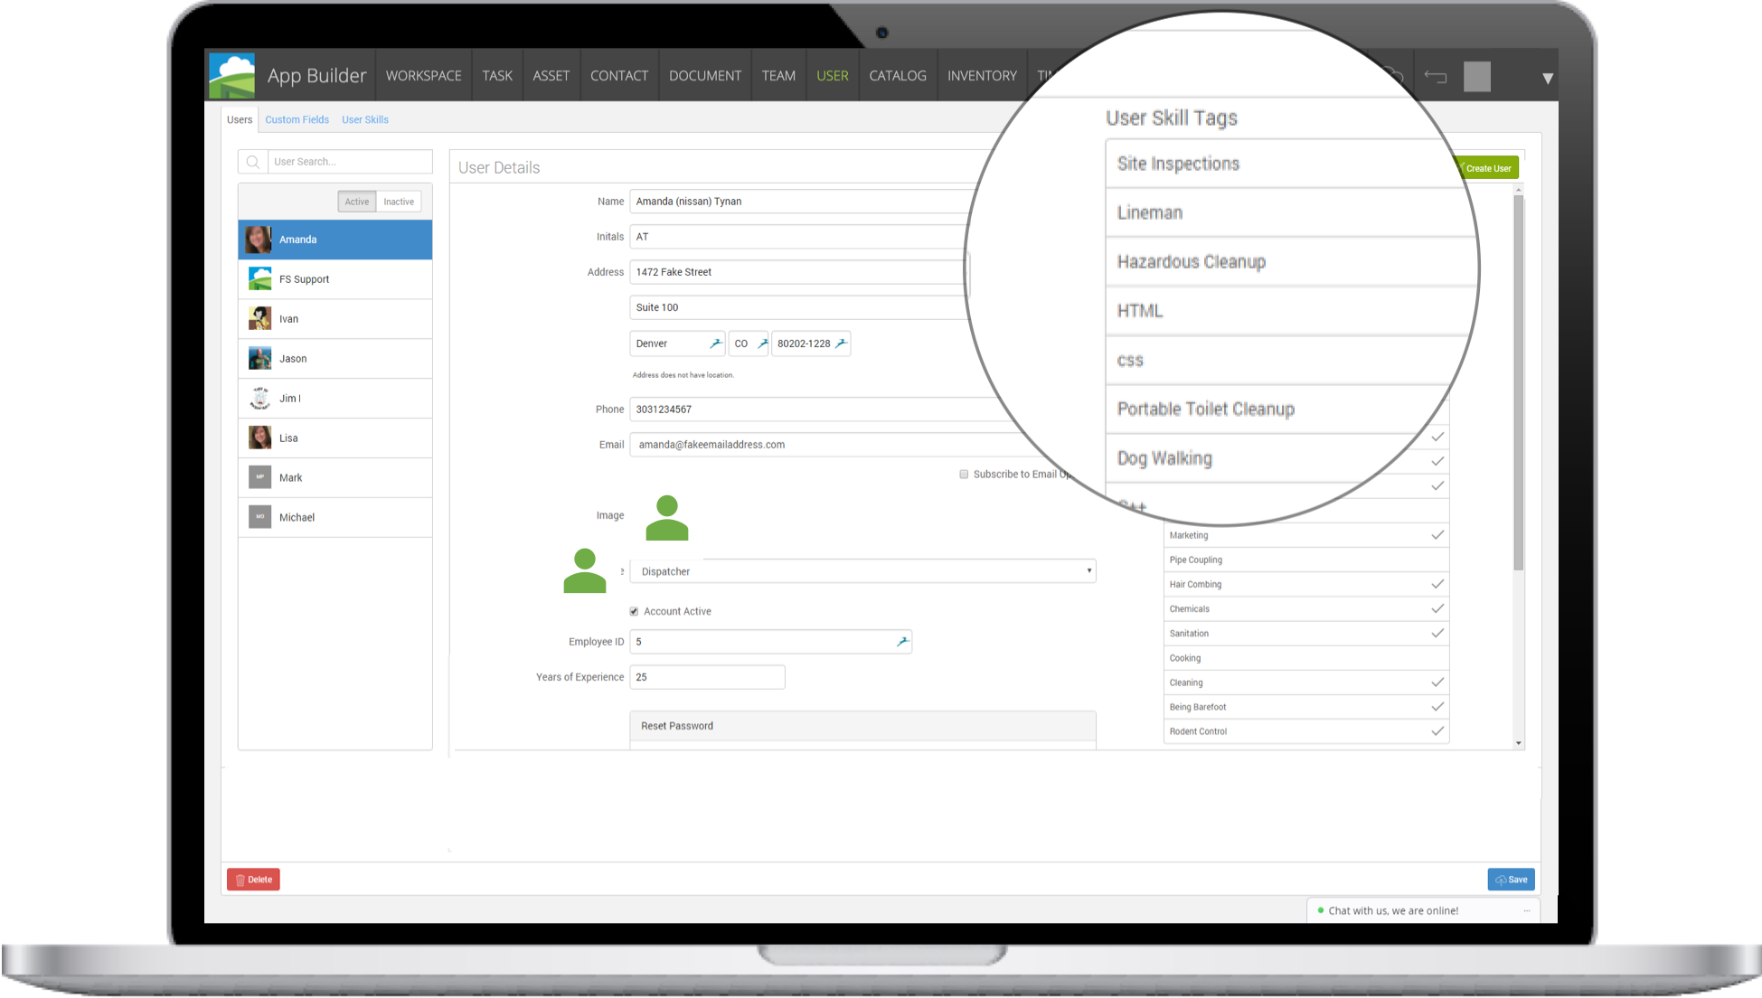Click the App Builder logo icon
Viewport: 1762px width, 998px height.
point(231,76)
